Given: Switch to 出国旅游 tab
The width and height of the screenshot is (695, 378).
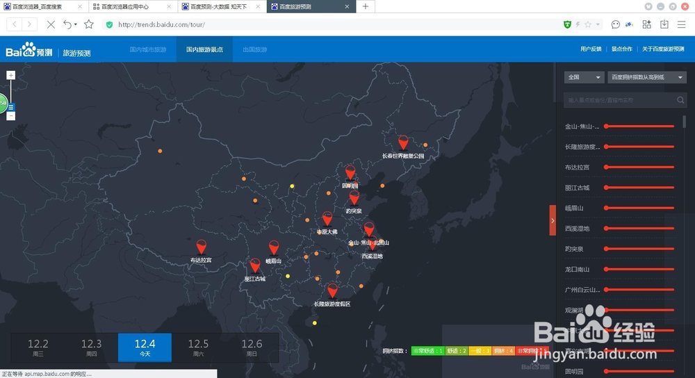Looking at the screenshot, I should pyautogui.click(x=255, y=49).
